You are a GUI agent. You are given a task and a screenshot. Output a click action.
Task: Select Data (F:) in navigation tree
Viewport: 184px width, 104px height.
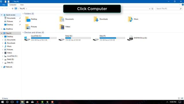[10, 63]
